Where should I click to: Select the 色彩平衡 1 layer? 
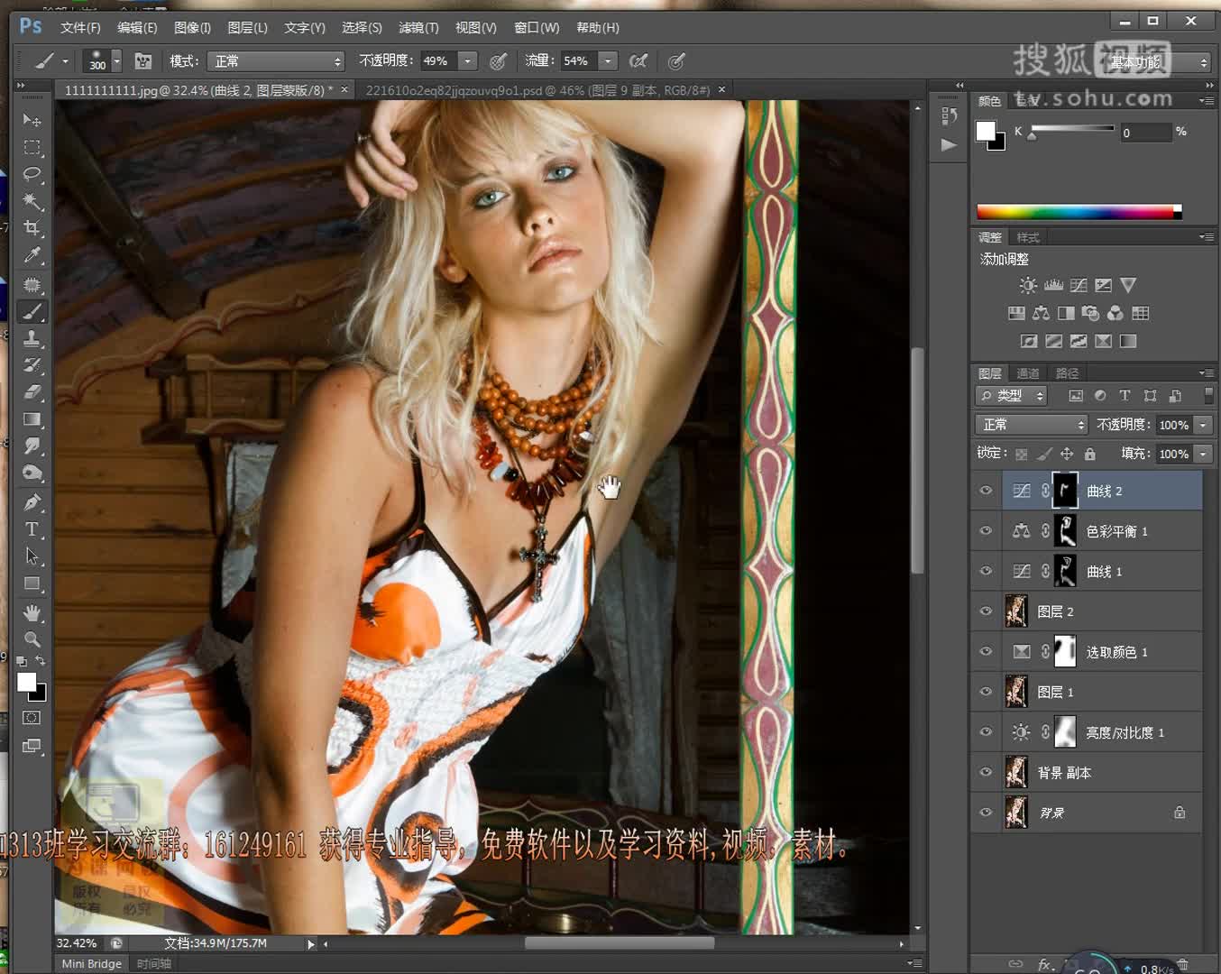click(x=1116, y=531)
